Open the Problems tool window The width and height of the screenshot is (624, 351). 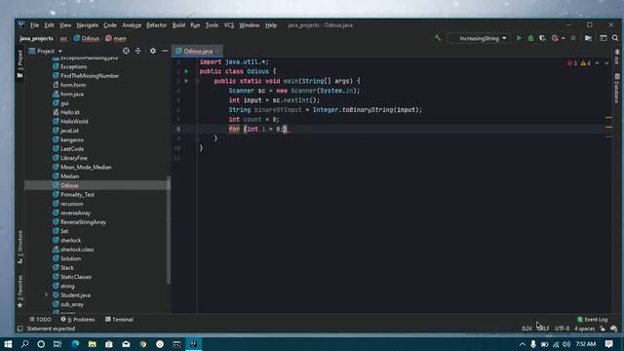tap(78, 319)
